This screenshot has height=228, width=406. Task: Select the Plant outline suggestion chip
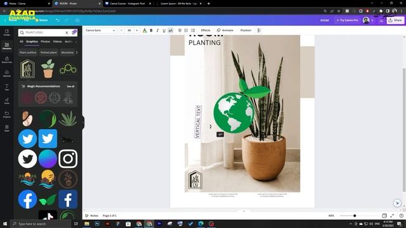tap(28, 53)
